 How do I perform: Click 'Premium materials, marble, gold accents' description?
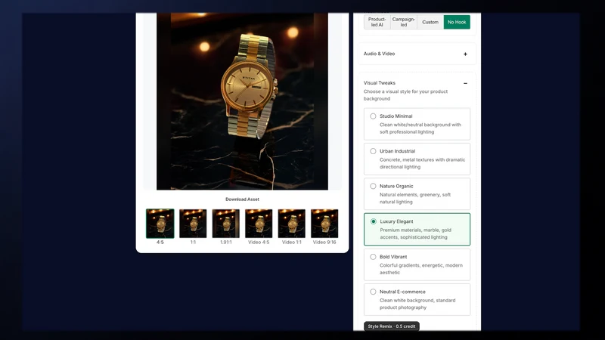(415, 233)
